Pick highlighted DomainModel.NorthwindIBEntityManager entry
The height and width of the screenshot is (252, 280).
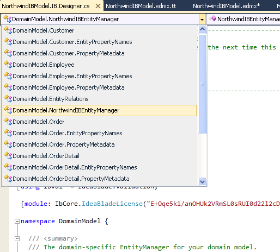coord(100,110)
